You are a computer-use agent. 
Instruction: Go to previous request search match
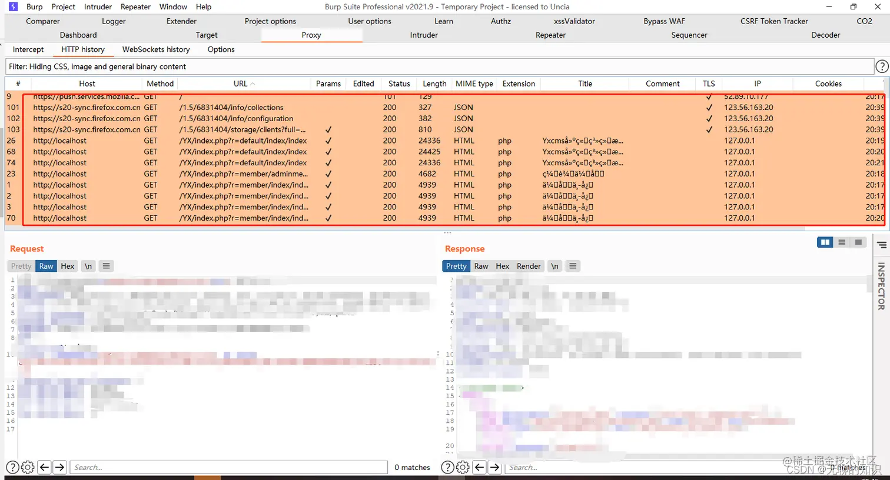tap(44, 467)
